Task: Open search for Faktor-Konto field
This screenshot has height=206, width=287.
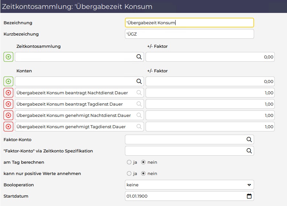Action: 249,140
